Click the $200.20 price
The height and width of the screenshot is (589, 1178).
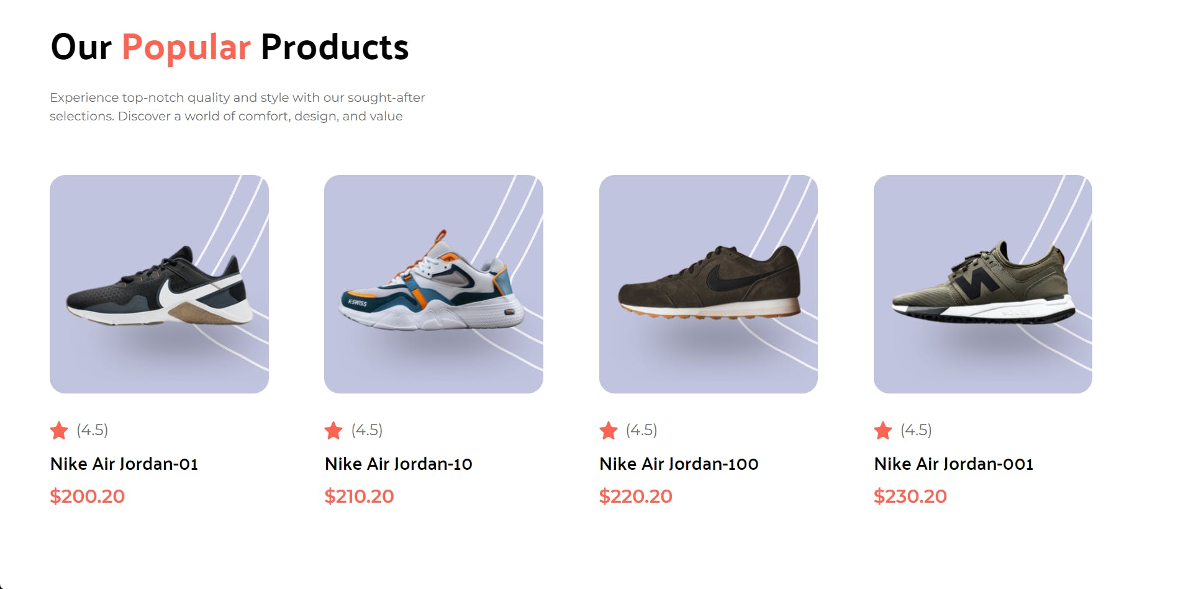[88, 496]
